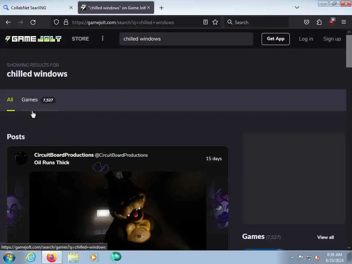
Task: Open the Firefox hamburger menu
Action: point(344,22)
